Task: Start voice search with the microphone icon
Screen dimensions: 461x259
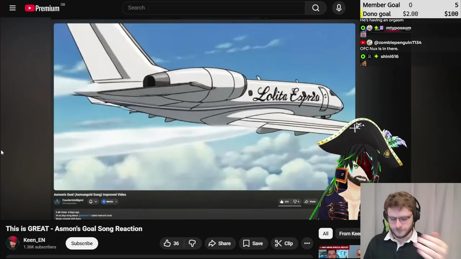Action: click(339, 8)
